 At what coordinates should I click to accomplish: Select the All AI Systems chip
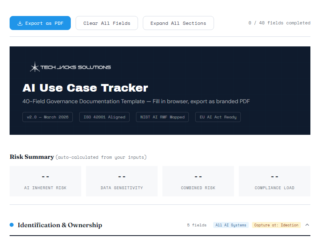click(x=231, y=225)
